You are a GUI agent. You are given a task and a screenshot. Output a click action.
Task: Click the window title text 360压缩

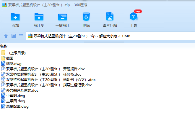click(80, 5)
